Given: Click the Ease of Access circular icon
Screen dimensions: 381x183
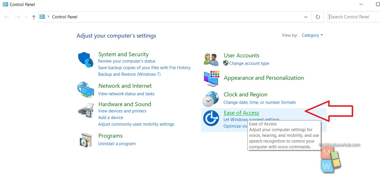Looking at the screenshot, I should pos(211,119).
